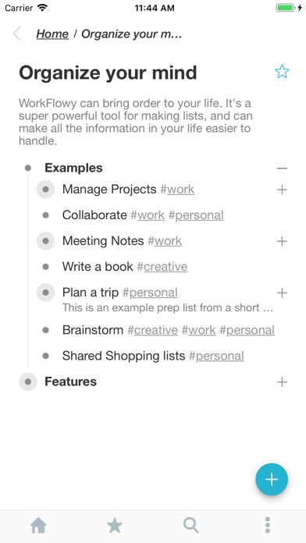306x543 pixels.
Task: Collapse the Examples list with the minus
Action: (282, 169)
